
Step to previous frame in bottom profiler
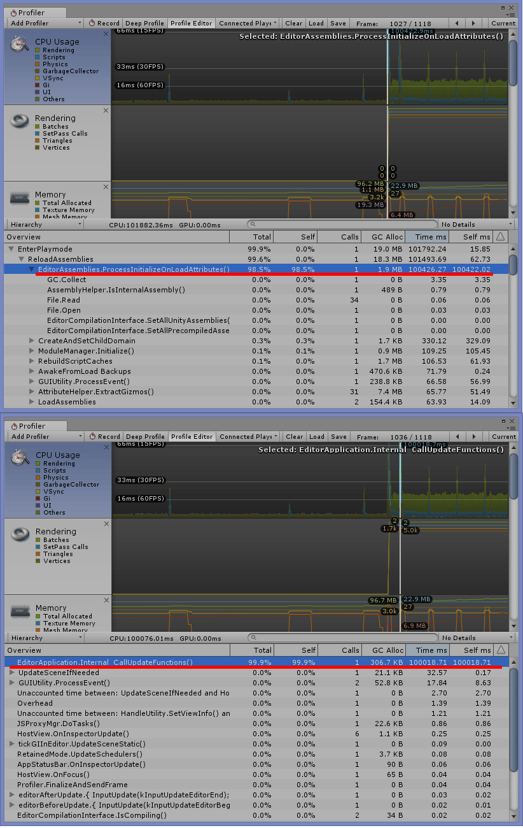click(x=456, y=437)
